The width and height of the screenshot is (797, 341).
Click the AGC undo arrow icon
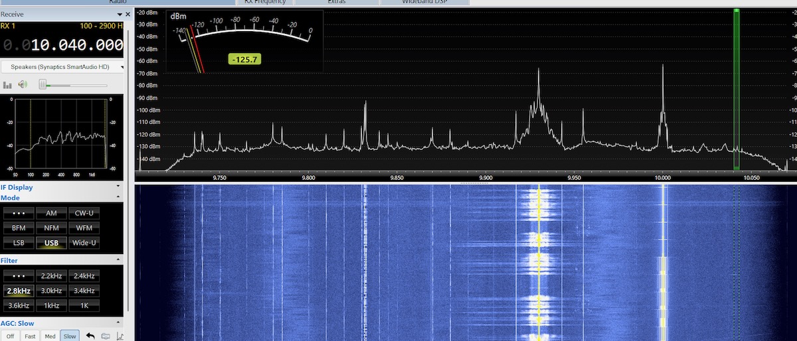(90, 336)
